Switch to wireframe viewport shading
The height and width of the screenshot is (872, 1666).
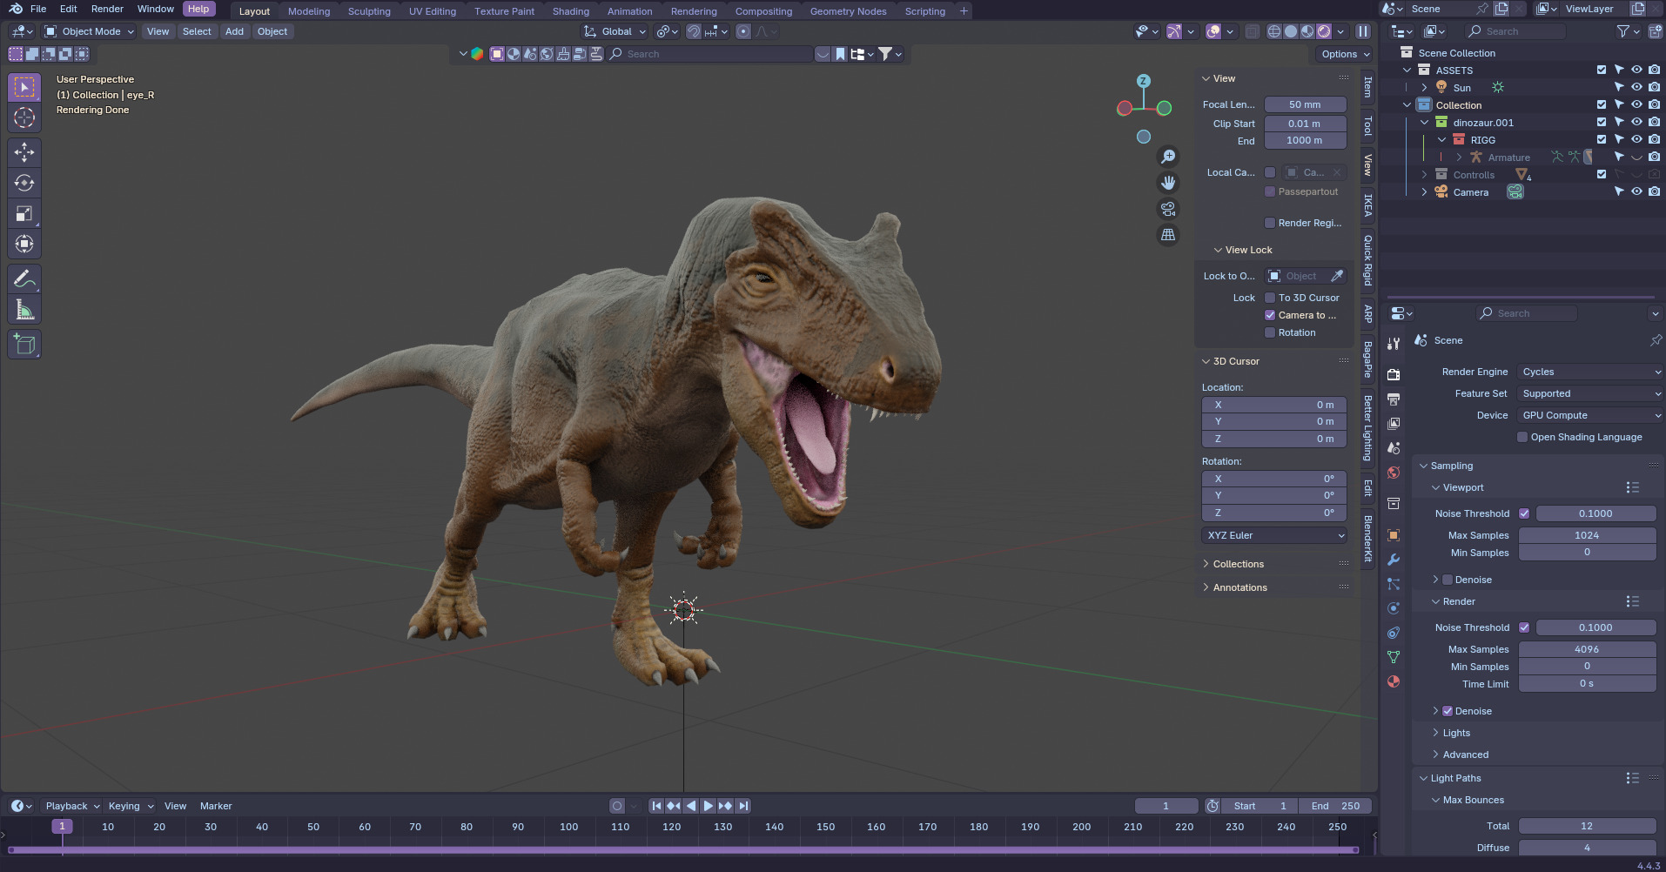click(x=1274, y=31)
